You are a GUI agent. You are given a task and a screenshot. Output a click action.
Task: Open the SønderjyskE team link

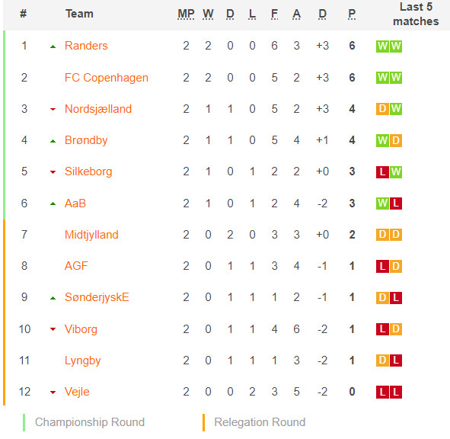(x=97, y=297)
